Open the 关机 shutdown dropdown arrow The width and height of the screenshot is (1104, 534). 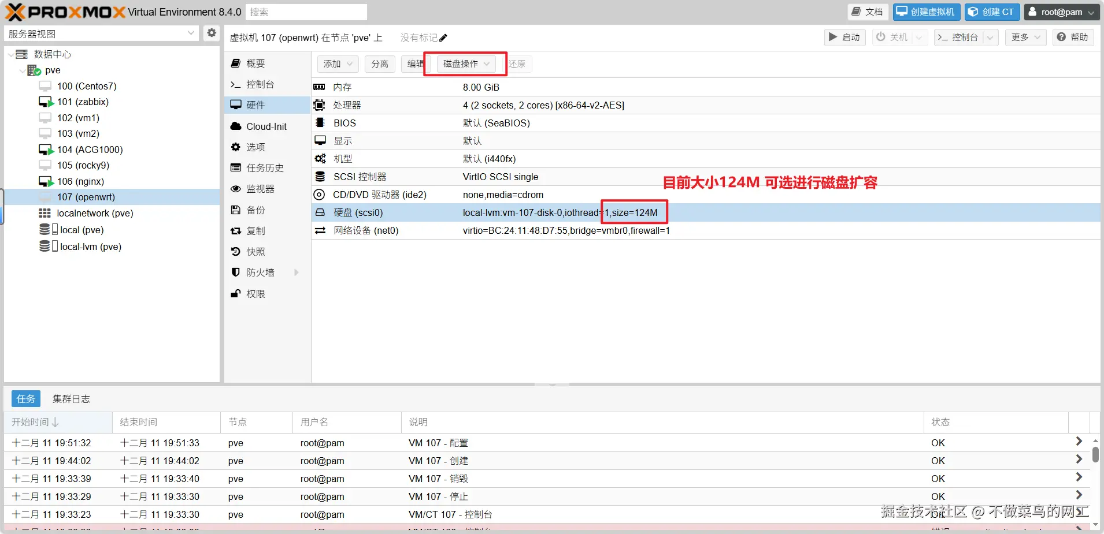coord(919,38)
